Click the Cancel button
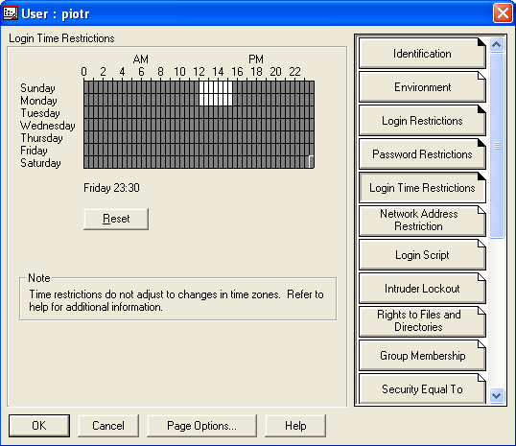 pyautogui.click(x=108, y=426)
